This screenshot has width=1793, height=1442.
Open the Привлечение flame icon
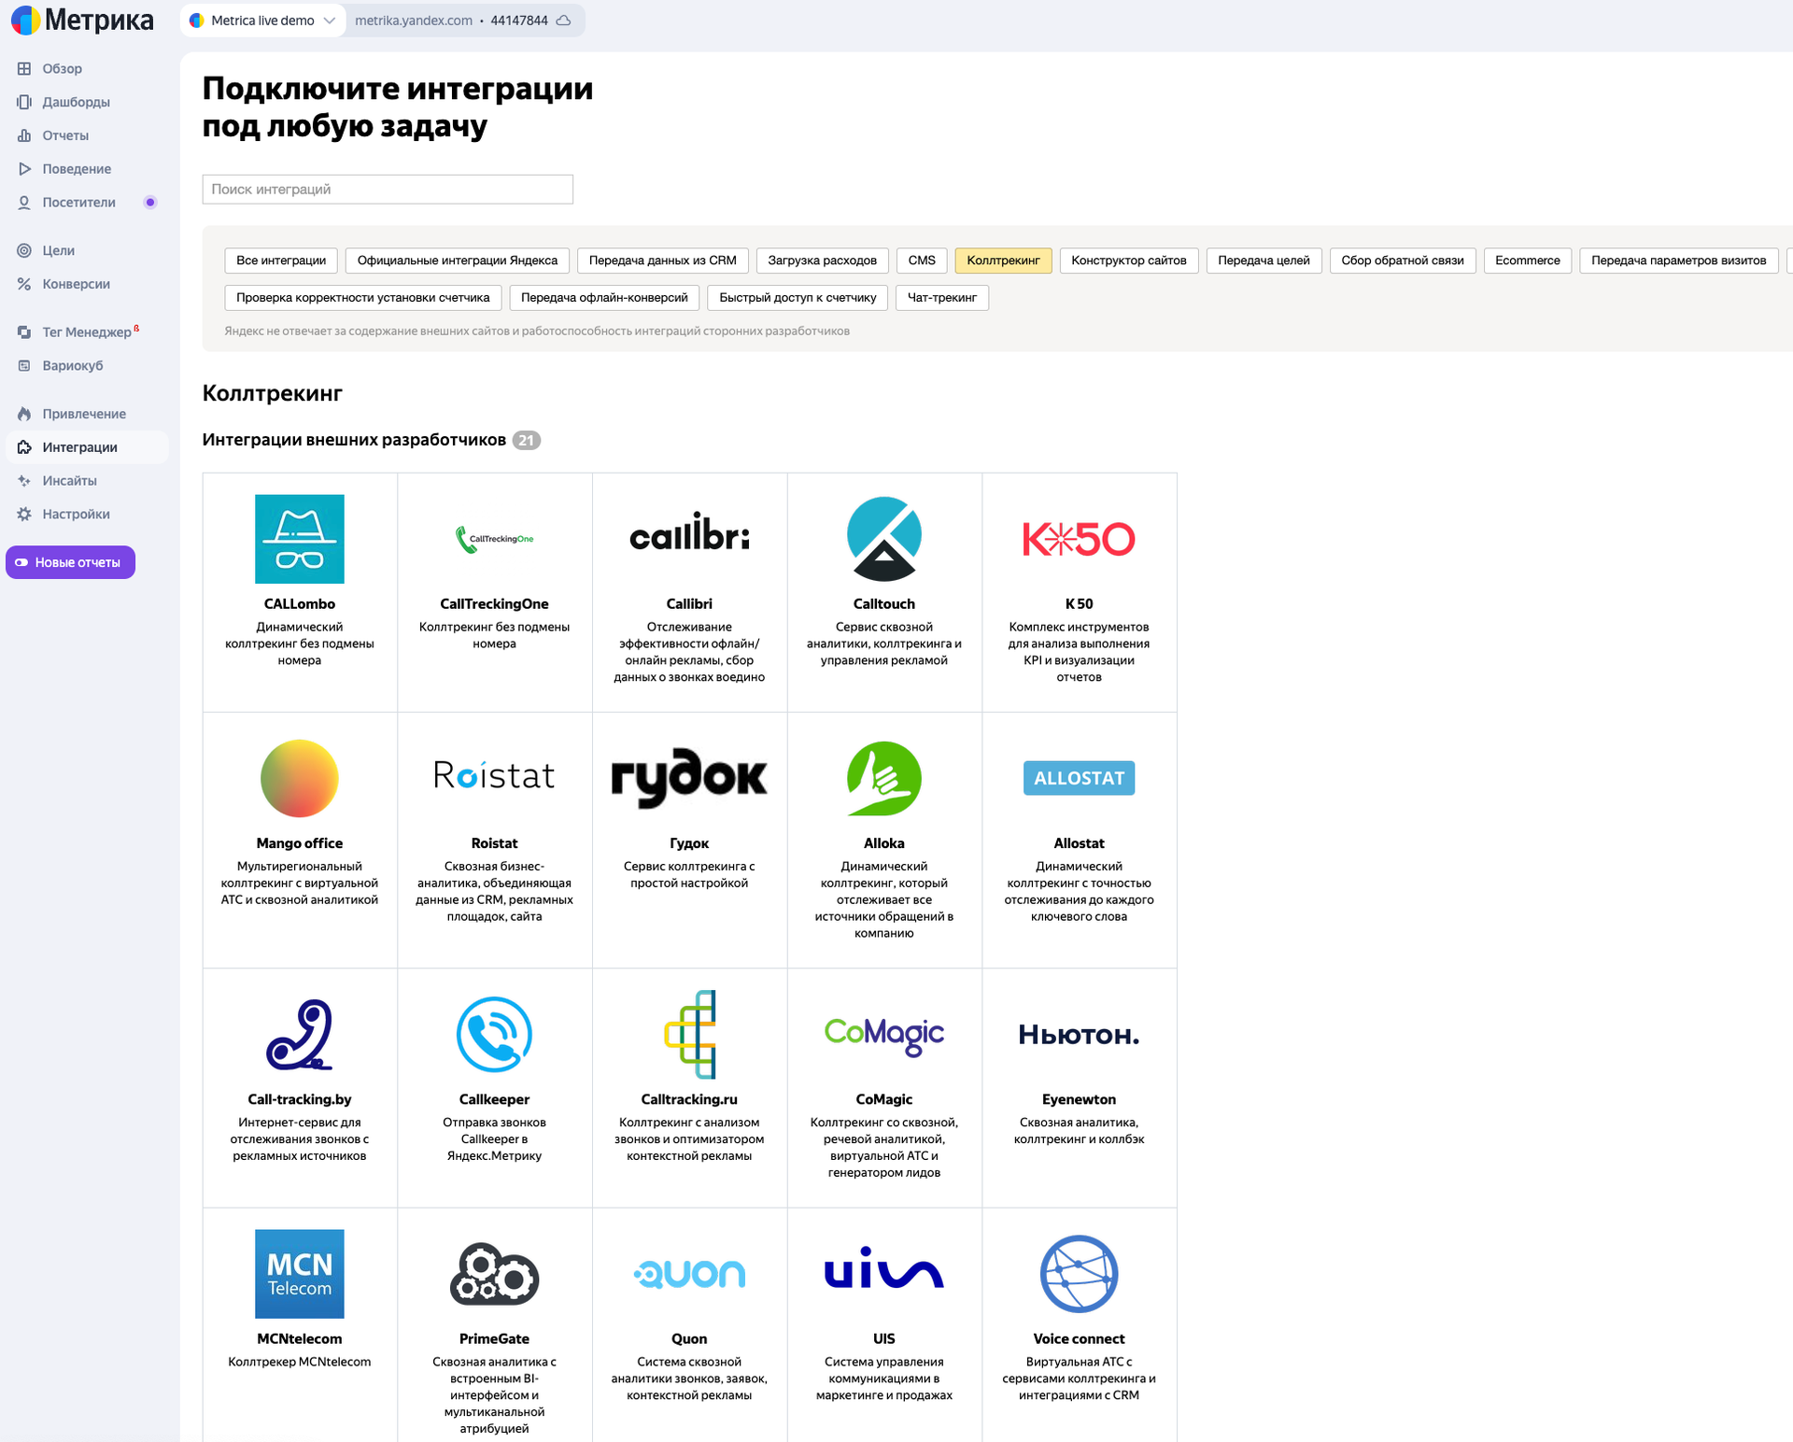point(24,414)
